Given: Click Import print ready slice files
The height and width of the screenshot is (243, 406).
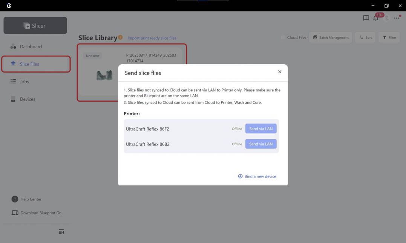Looking at the screenshot, I should [x=152, y=38].
